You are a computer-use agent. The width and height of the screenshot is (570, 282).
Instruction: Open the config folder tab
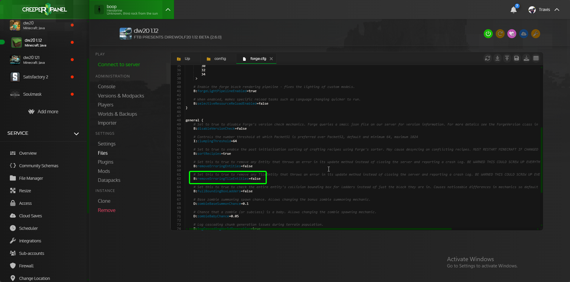[x=216, y=59]
